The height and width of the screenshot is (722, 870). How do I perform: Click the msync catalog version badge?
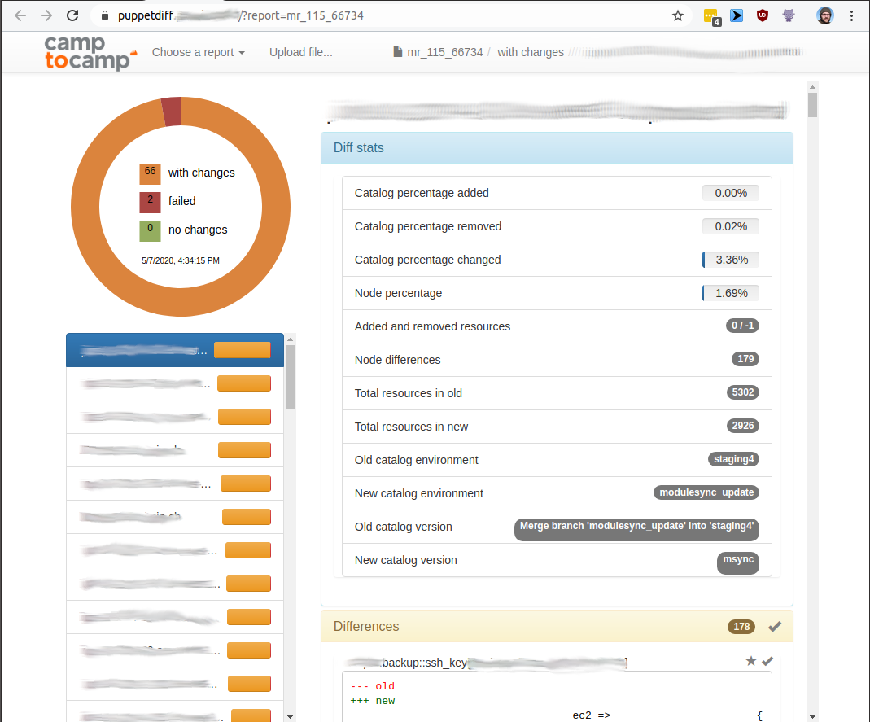[x=738, y=562]
